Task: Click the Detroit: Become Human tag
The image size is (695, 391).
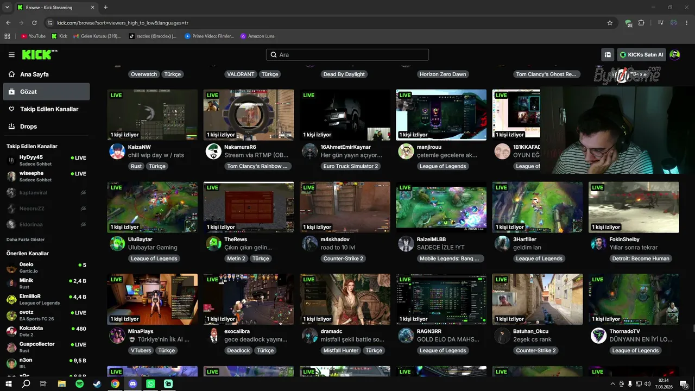Action: pos(641,258)
